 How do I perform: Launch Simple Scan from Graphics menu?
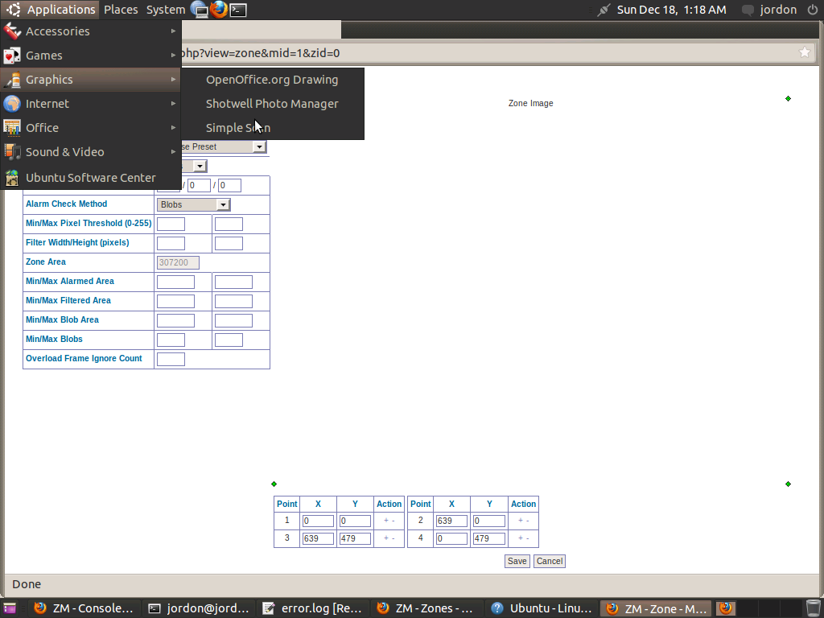(x=272, y=128)
